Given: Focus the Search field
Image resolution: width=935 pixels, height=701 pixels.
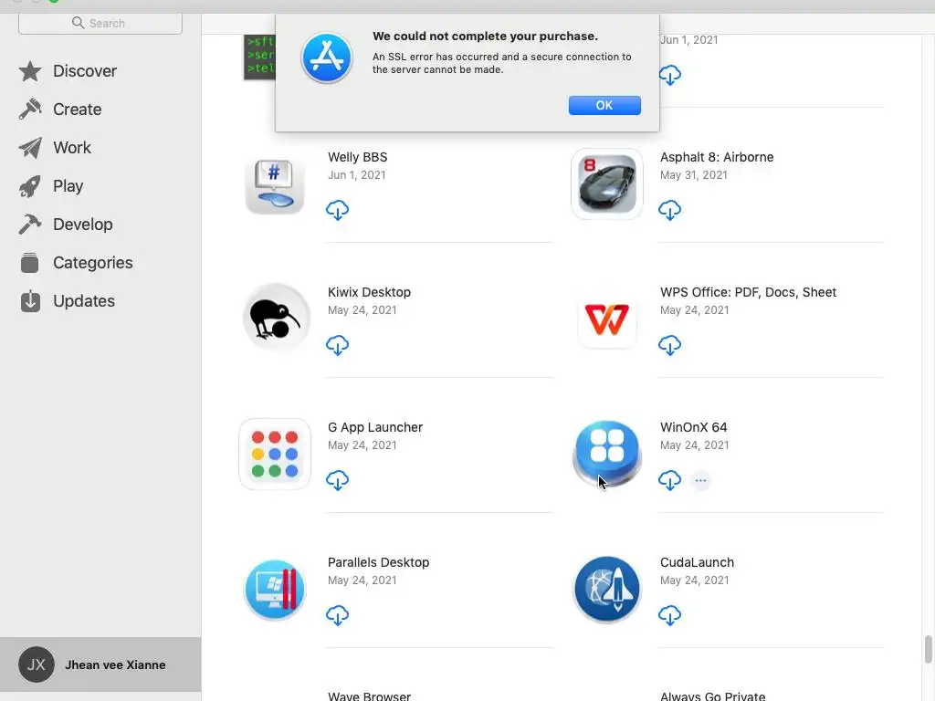Looking at the screenshot, I should [x=100, y=23].
